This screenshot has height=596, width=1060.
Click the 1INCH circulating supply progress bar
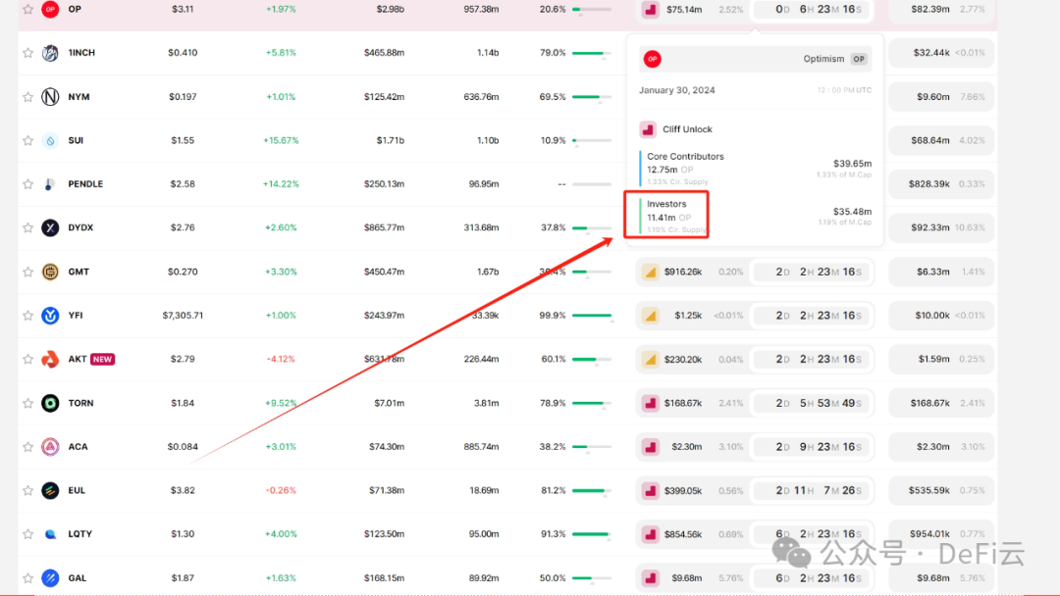[x=592, y=53]
